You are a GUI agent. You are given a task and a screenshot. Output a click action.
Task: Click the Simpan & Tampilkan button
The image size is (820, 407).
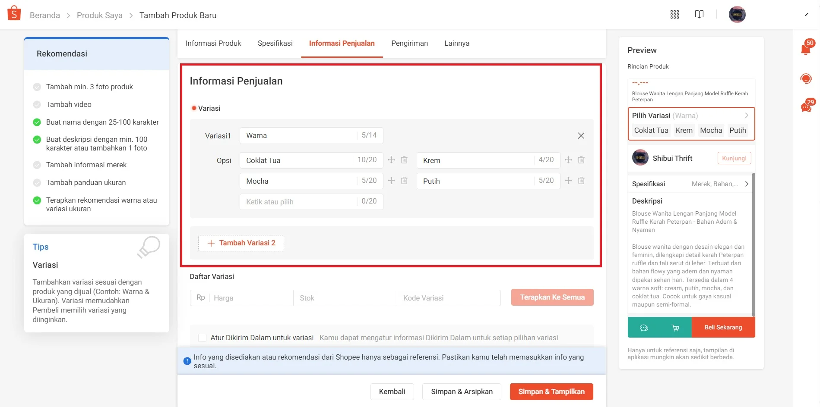[x=551, y=391]
